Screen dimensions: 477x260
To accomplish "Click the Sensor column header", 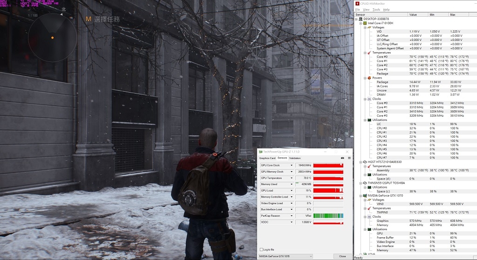I will 381,14.
